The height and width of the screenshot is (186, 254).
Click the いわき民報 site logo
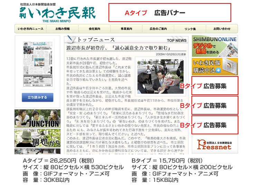57,13
